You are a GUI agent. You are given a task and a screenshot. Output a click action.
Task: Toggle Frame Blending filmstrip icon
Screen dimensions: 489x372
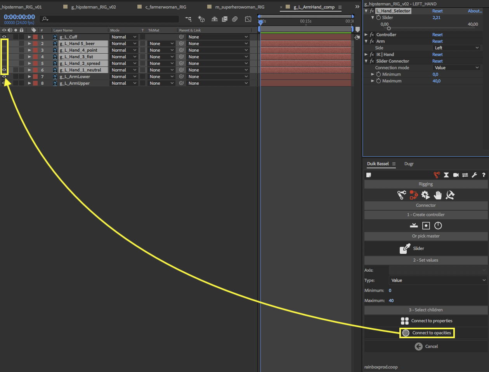pyautogui.click(x=224, y=19)
